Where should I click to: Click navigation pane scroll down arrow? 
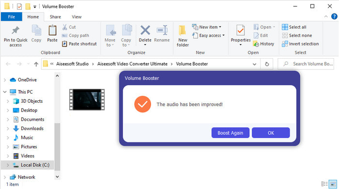pyautogui.click(x=57, y=177)
